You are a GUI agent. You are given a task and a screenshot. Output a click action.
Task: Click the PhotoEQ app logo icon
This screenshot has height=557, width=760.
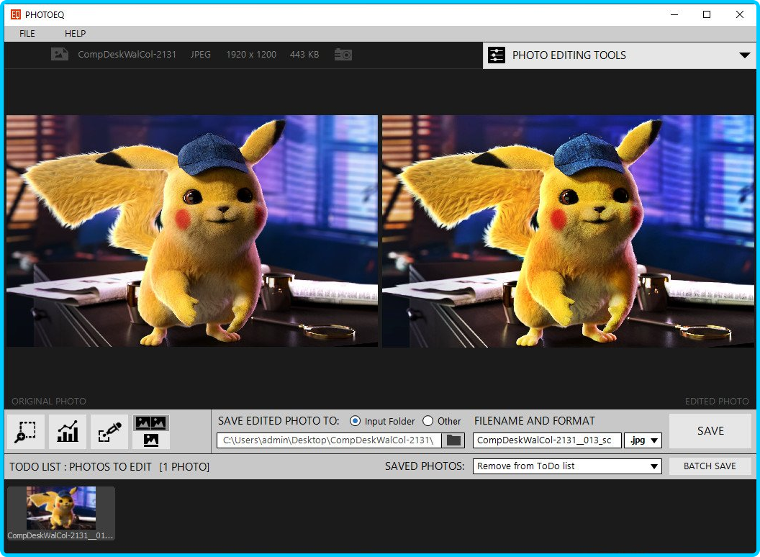click(x=16, y=14)
